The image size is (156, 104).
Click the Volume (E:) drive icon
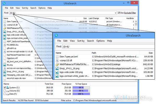pos(8,91)
